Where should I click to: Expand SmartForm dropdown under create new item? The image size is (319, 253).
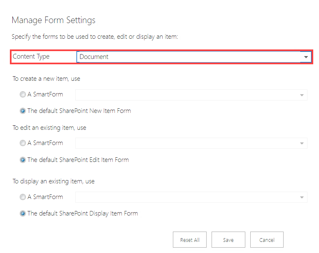coord(191,95)
